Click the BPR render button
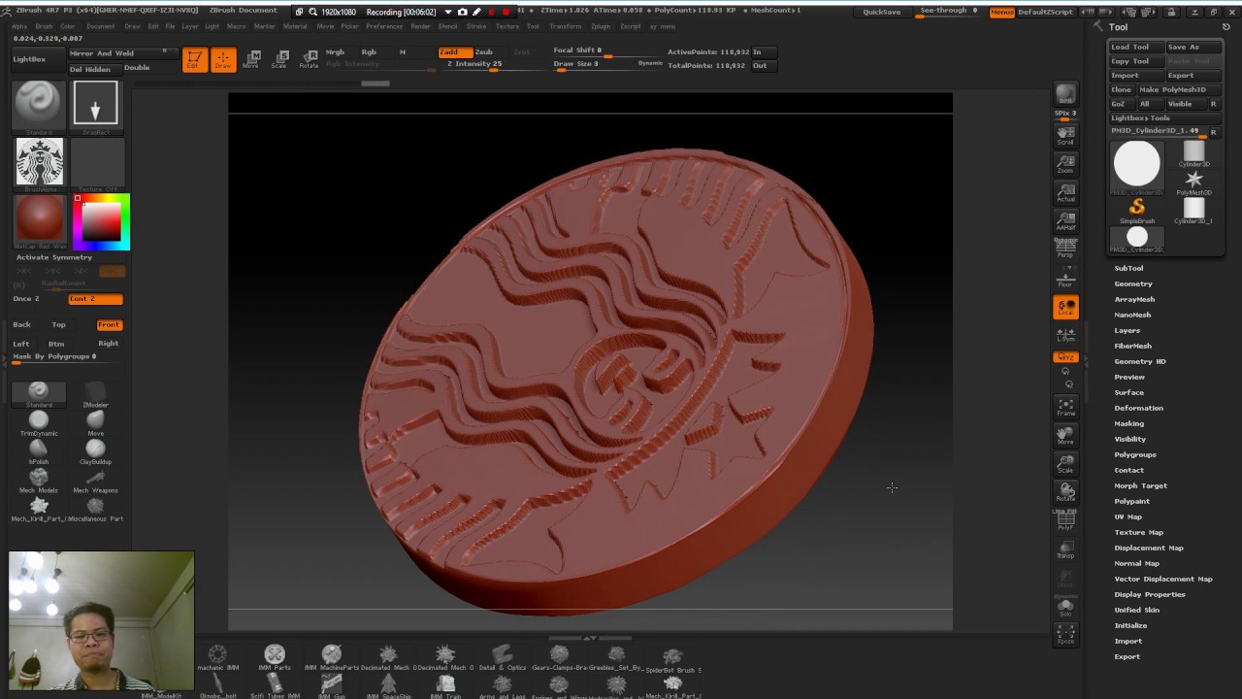Image resolution: width=1242 pixels, height=699 pixels. 1065,94
